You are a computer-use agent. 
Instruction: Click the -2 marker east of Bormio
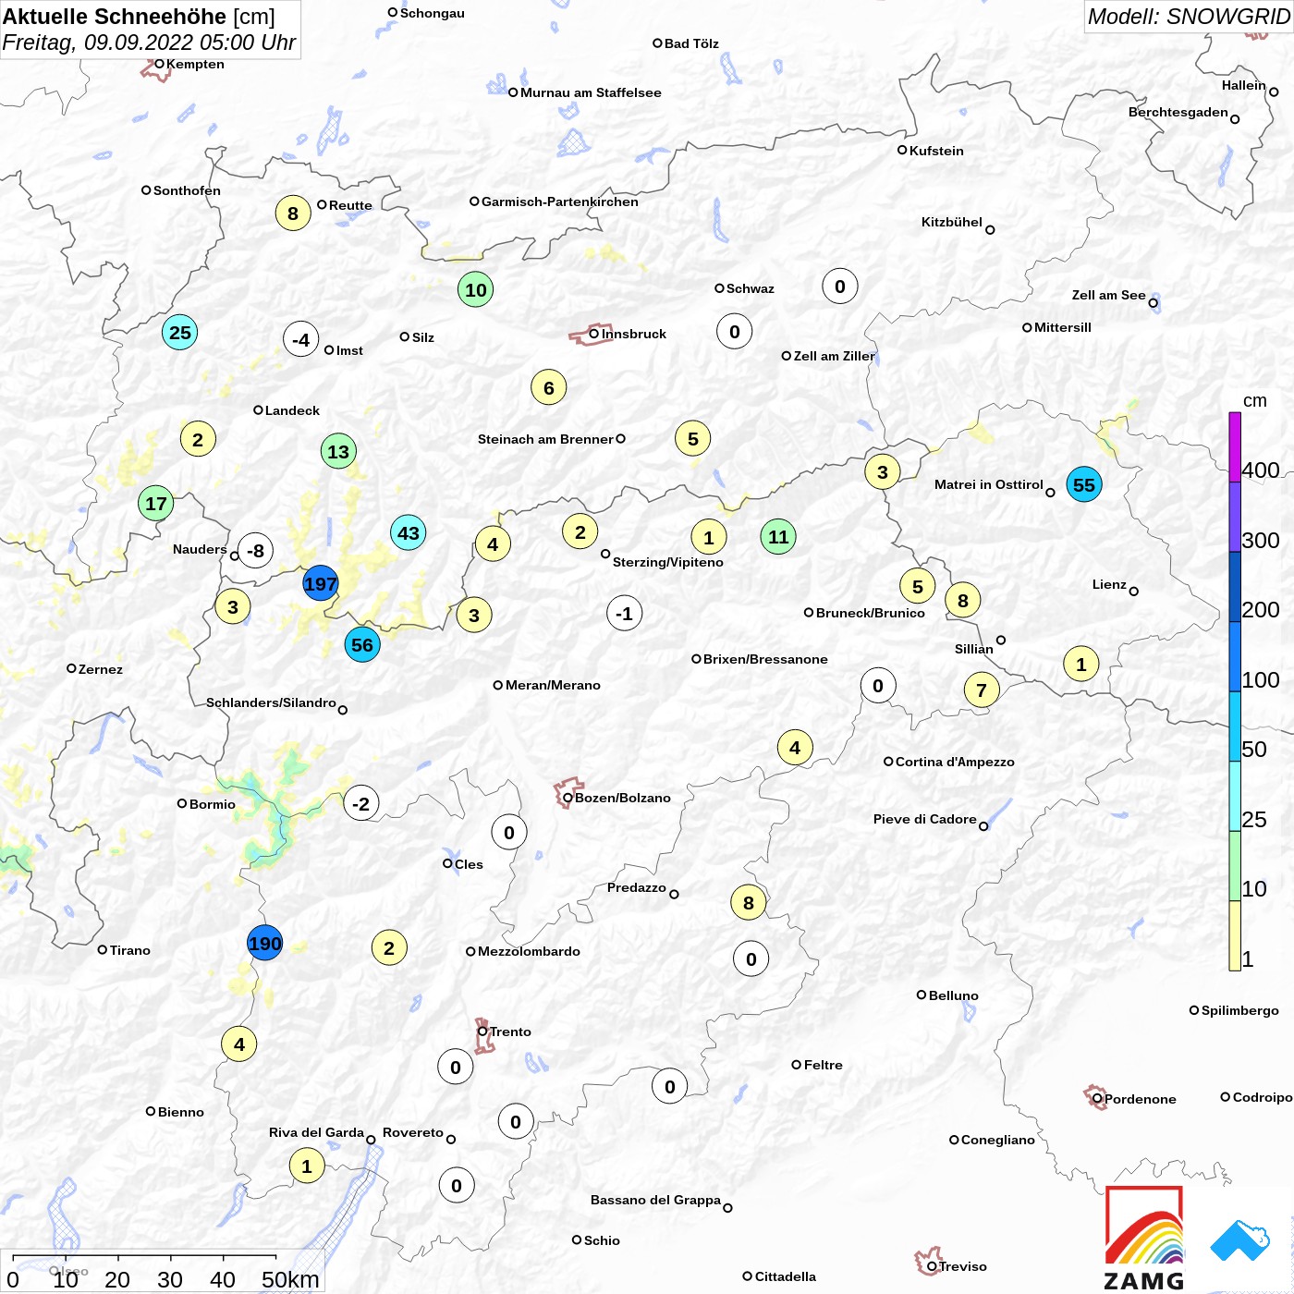[x=361, y=803]
